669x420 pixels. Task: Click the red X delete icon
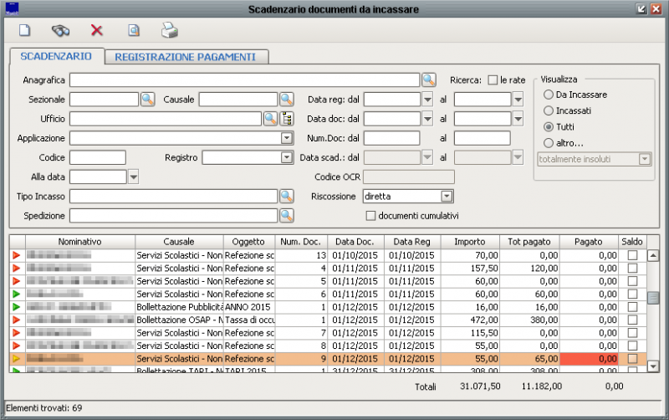[x=97, y=31]
